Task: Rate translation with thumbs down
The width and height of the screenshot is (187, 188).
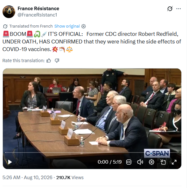Action: [57, 61]
